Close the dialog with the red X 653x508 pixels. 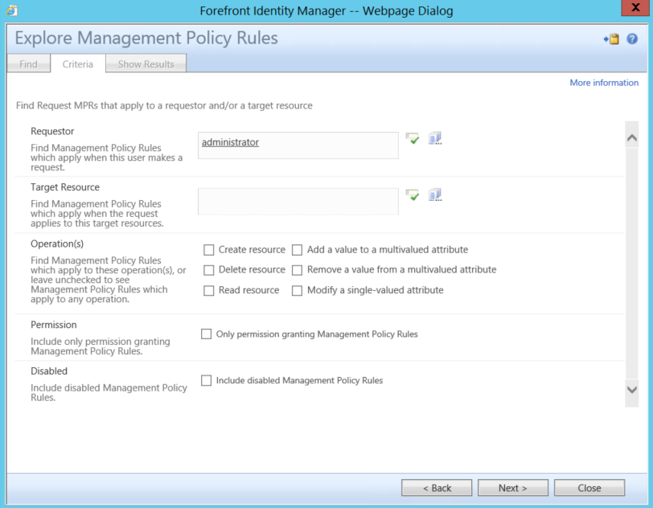point(635,7)
